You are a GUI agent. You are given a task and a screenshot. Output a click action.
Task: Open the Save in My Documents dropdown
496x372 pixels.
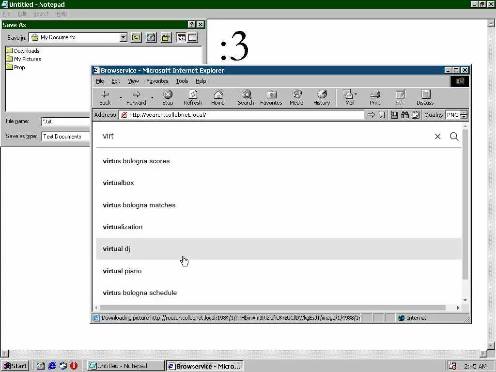(x=124, y=37)
